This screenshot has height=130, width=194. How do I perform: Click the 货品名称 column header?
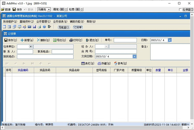(x=74, y=70)
